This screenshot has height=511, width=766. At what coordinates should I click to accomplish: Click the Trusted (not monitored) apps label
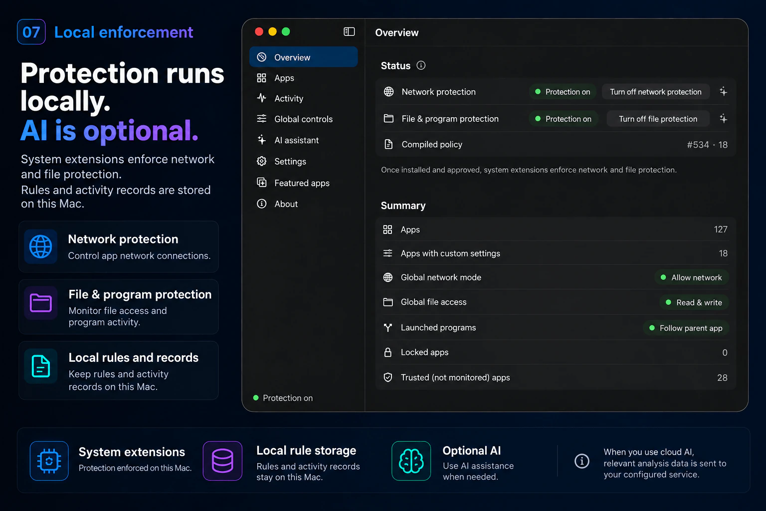(x=455, y=377)
